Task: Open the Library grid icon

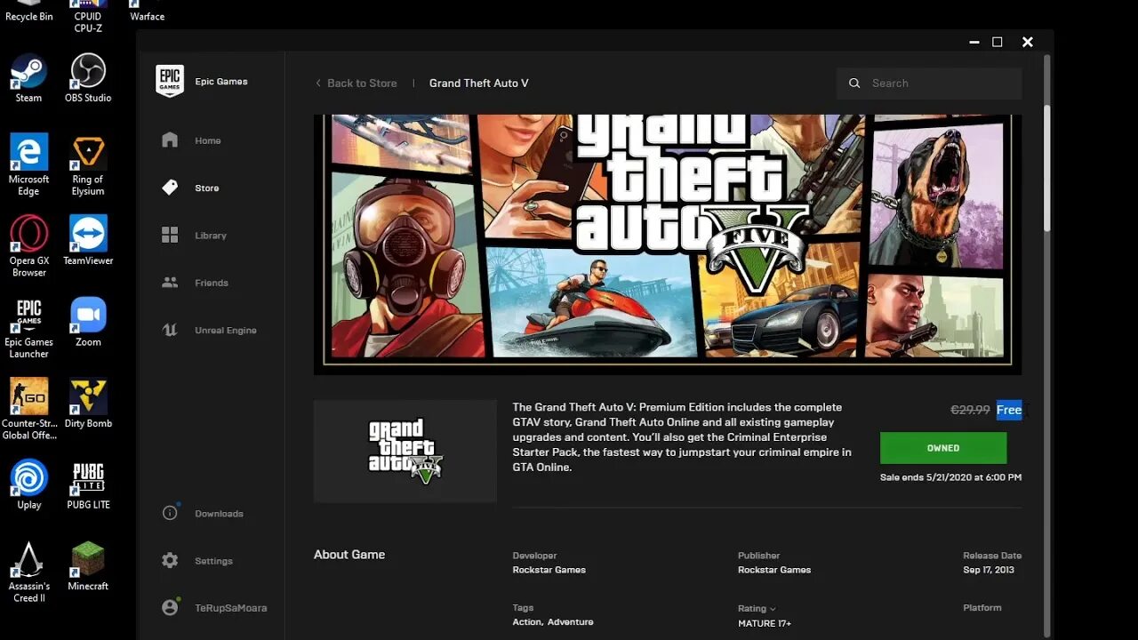Action: point(170,235)
